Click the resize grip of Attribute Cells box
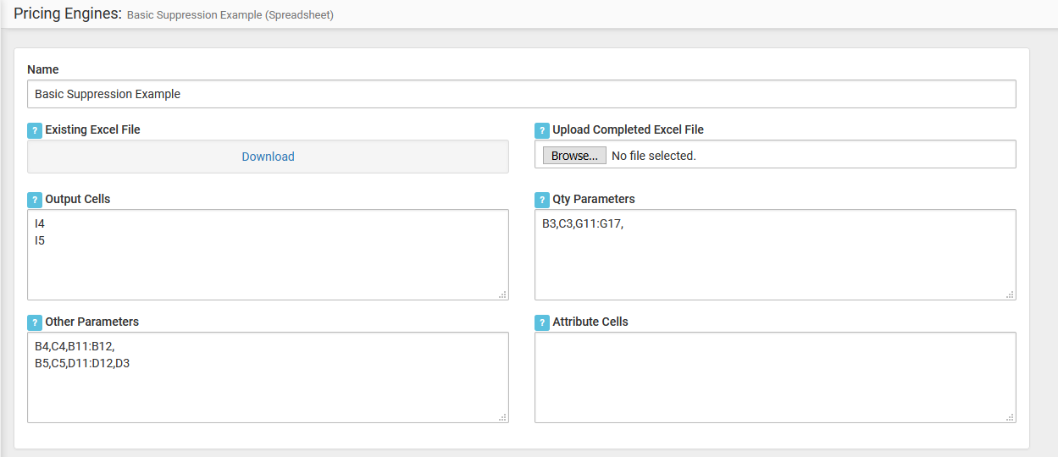Screen dimensions: 1058x457 [1010, 417]
